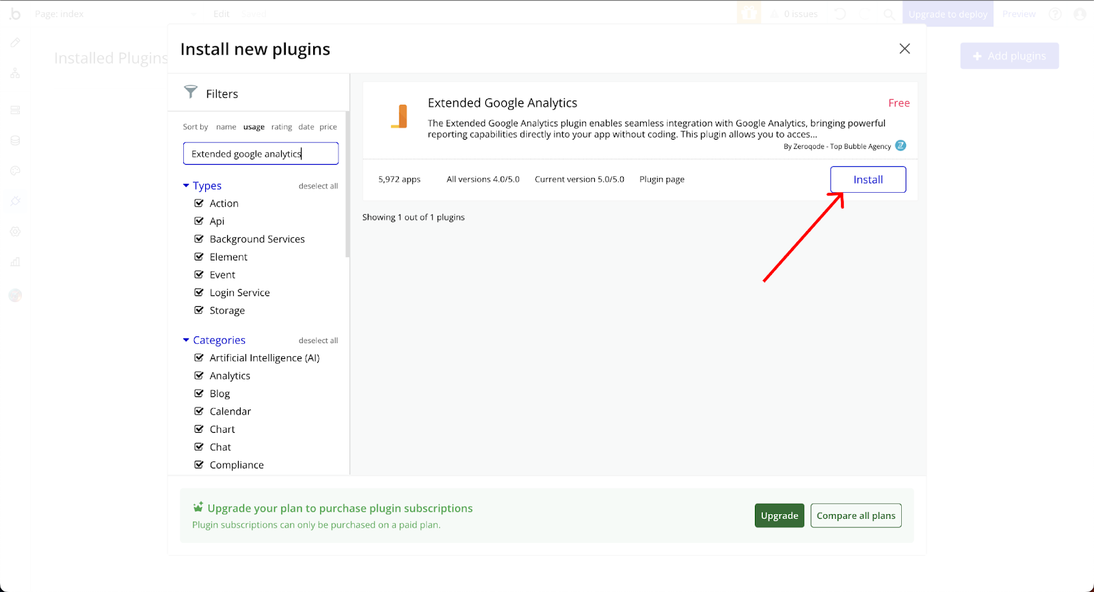This screenshot has height=592, width=1094.
Task: Click the undo arrow in top bar
Action: (840, 14)
